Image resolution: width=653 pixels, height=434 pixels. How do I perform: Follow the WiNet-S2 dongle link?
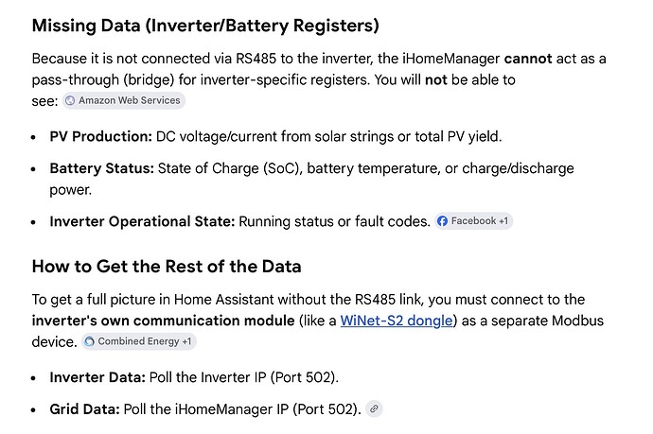396,321
